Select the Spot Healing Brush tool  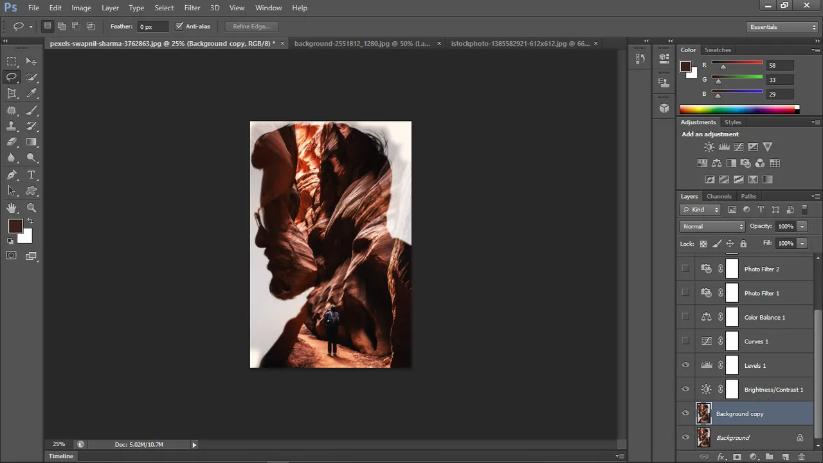click(x=12, y=111)
